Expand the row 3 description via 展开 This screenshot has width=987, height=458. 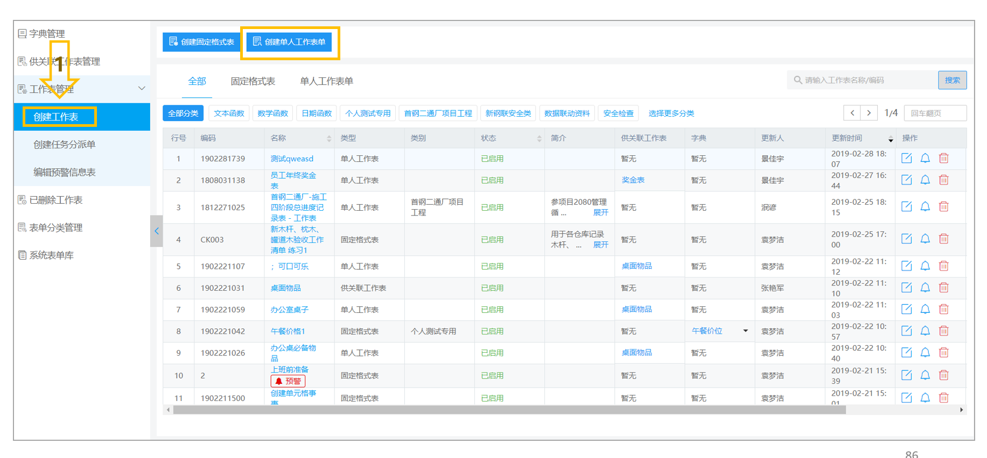tap(600, 212)
